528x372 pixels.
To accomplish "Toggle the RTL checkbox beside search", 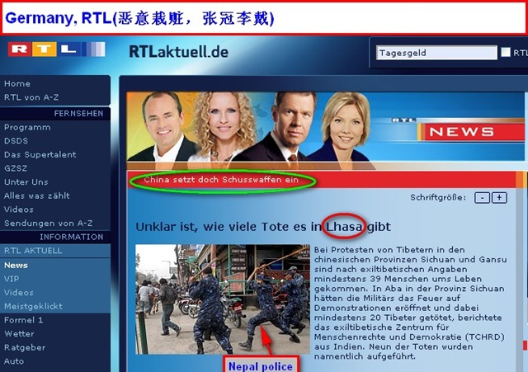I will [x=506, y=53].
